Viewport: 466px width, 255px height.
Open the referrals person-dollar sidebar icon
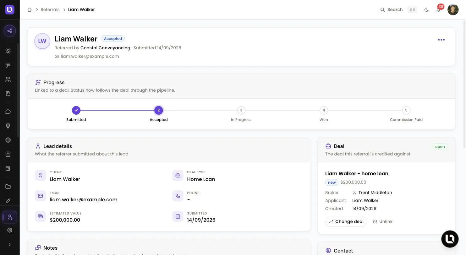[x=10, y=217]
